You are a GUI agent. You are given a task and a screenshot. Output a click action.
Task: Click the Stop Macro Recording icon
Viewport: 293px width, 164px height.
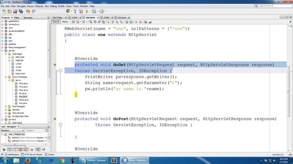point(141,22)
